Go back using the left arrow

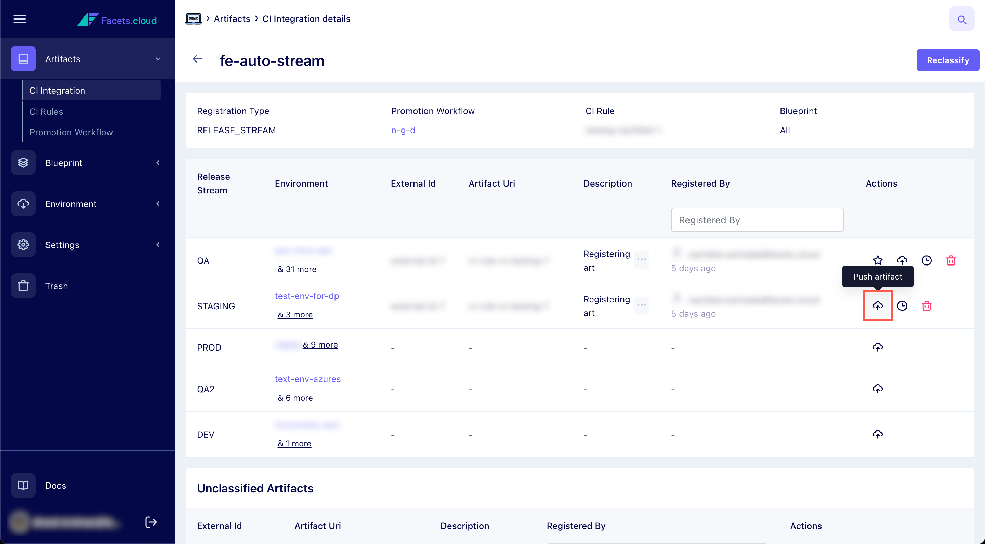197,59
